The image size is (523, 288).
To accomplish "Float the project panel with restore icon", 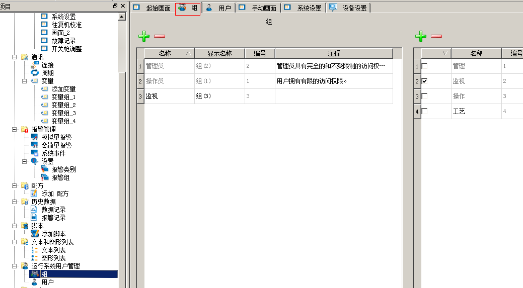I will click(115, 6).
